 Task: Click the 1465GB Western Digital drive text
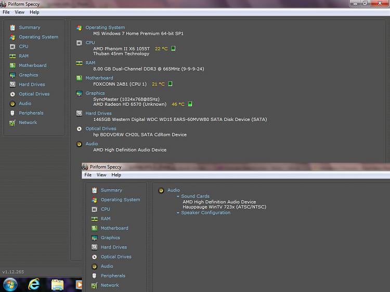(180, 119)
